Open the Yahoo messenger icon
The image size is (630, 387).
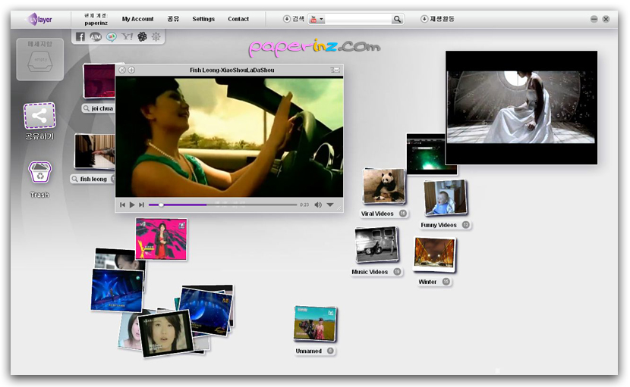[127, 37]
